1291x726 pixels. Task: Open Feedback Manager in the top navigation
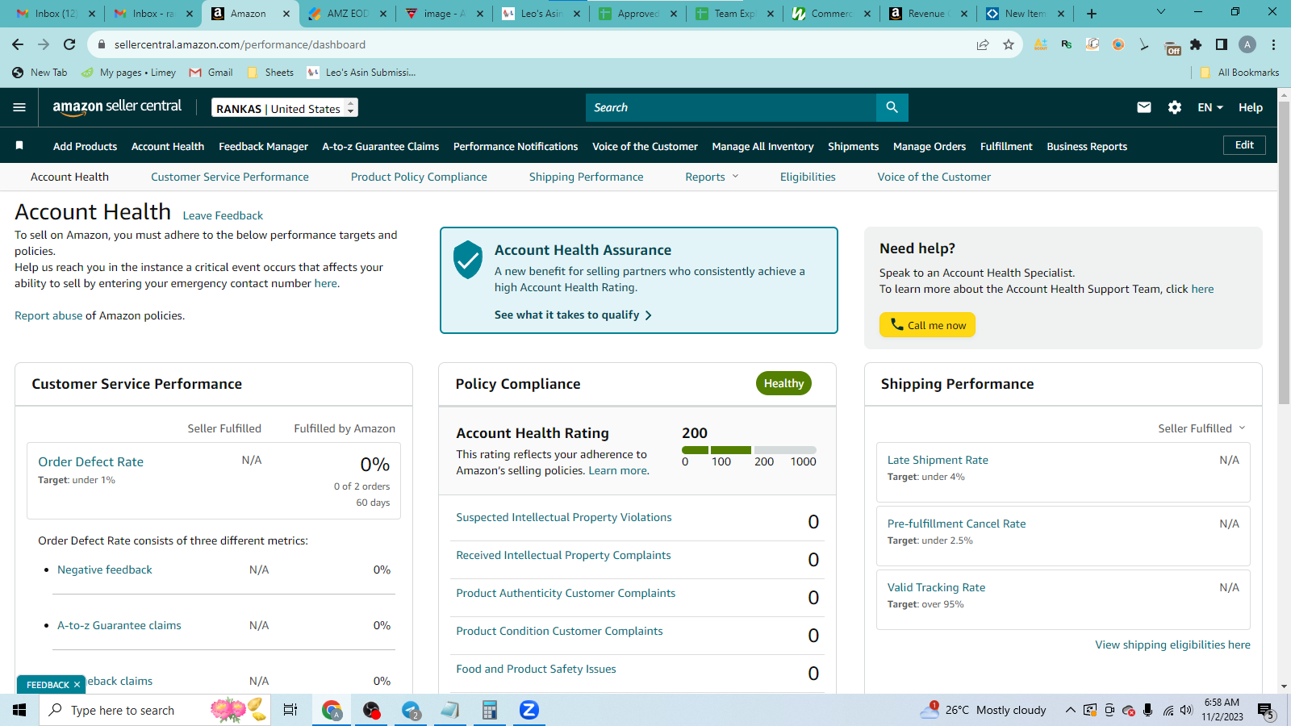coord(263,146)
